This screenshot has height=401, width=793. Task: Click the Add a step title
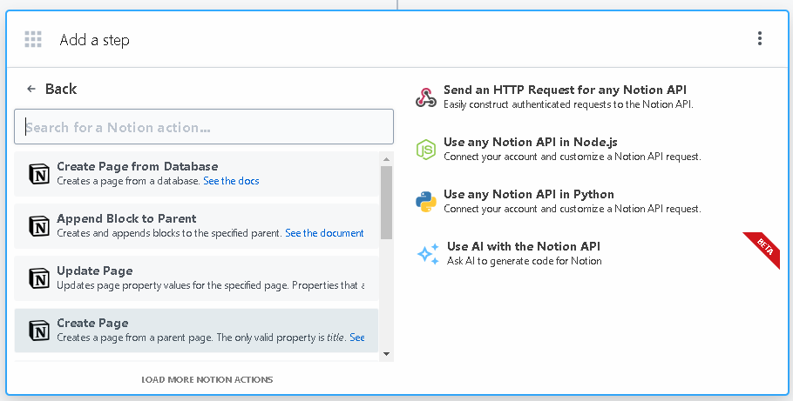pos(95,40)
